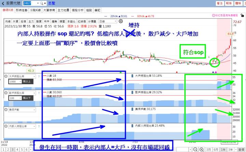The image size is (246, 152).
Task: Toggle the 擇壓 overlay button
Action: click(62, 21)
